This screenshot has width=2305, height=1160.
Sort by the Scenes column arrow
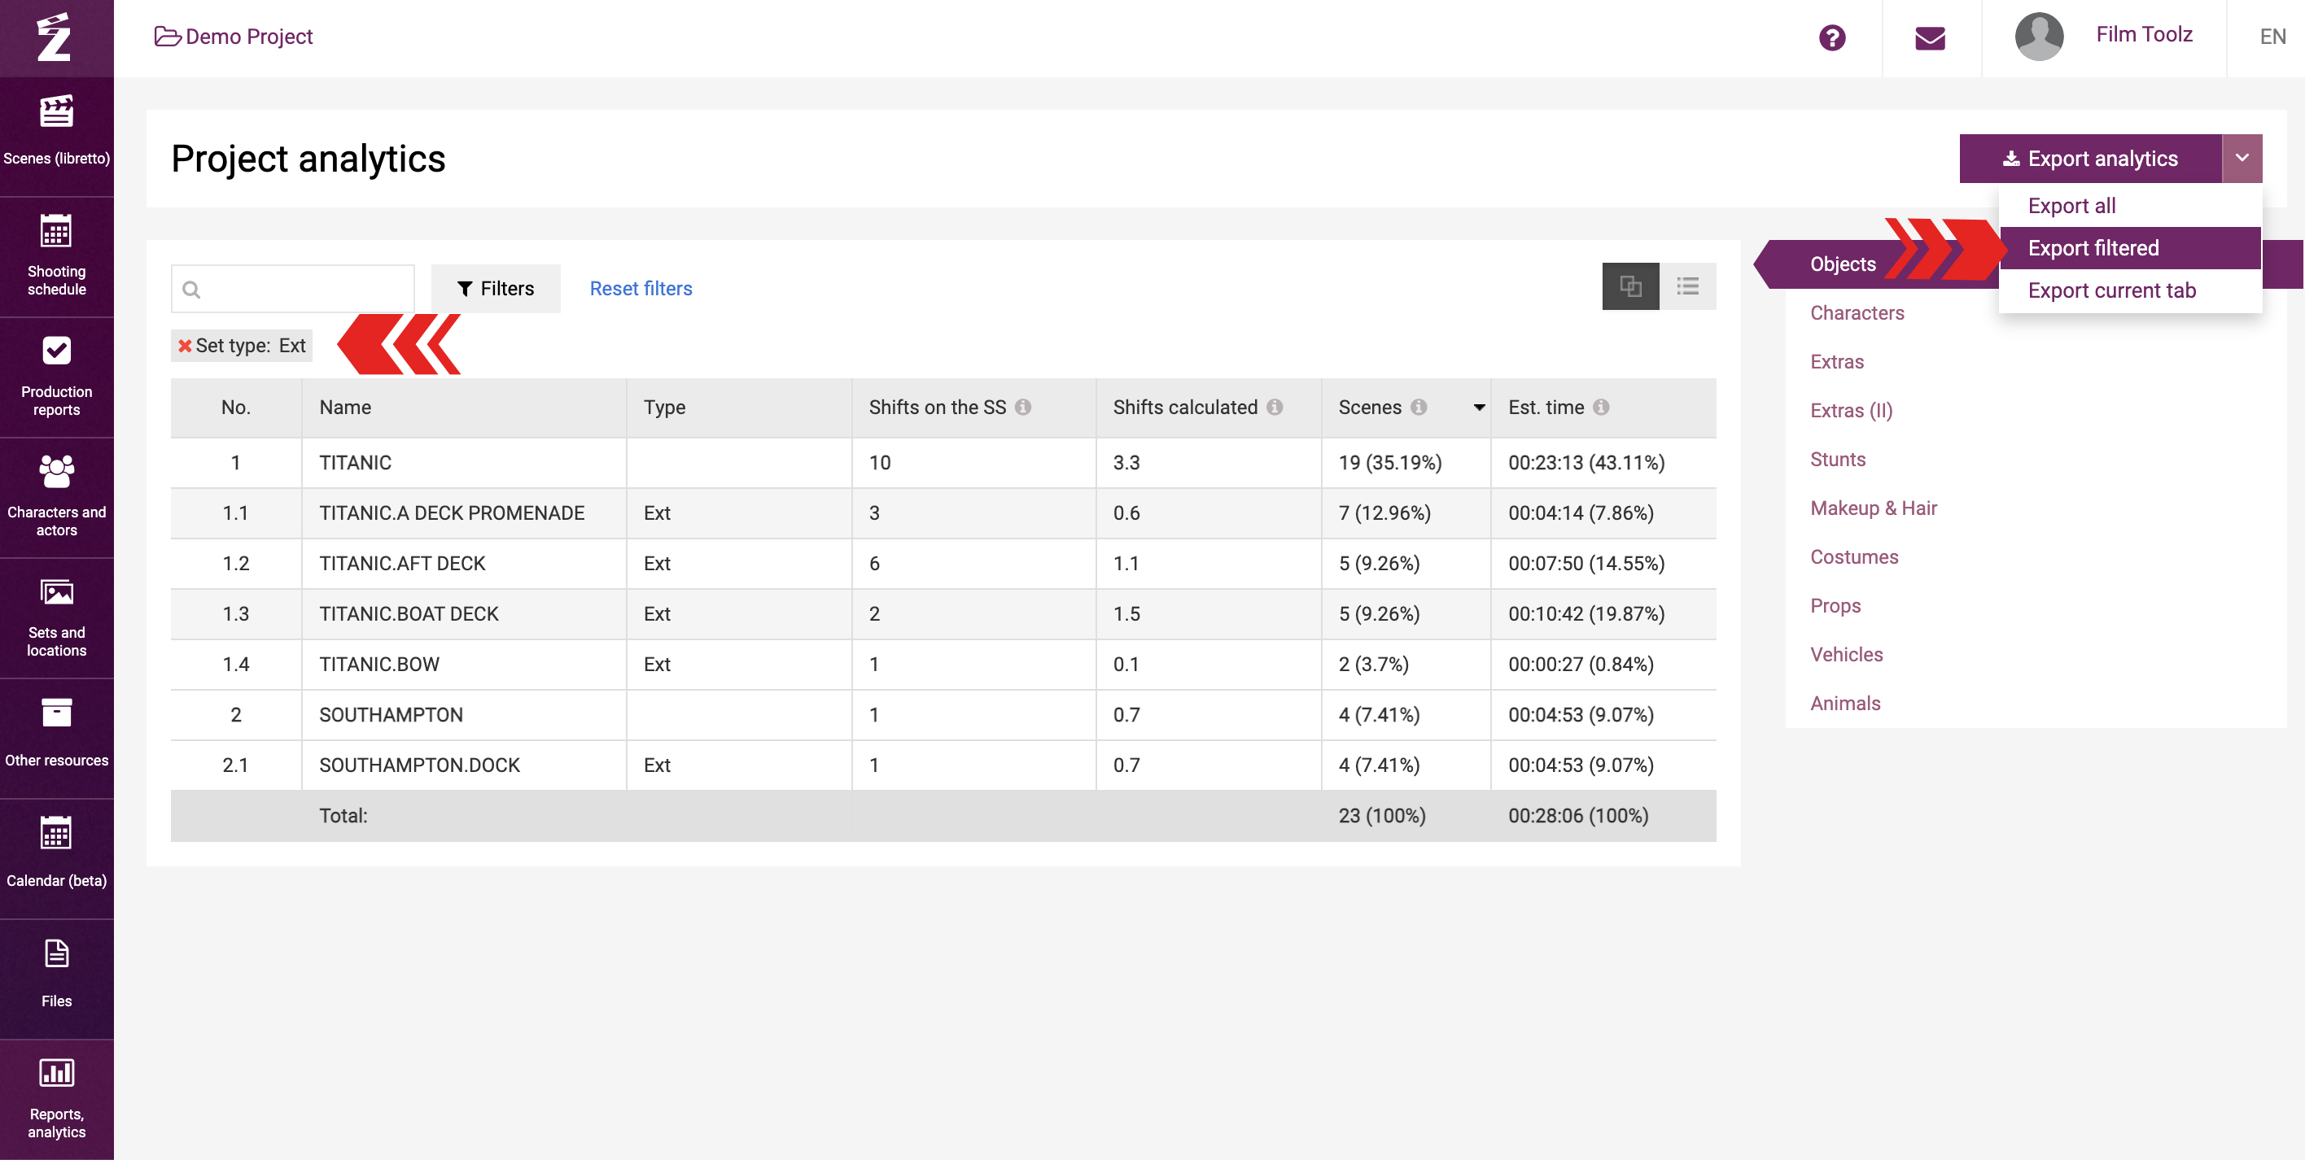pyautogui.click(x=1479, y=408)
